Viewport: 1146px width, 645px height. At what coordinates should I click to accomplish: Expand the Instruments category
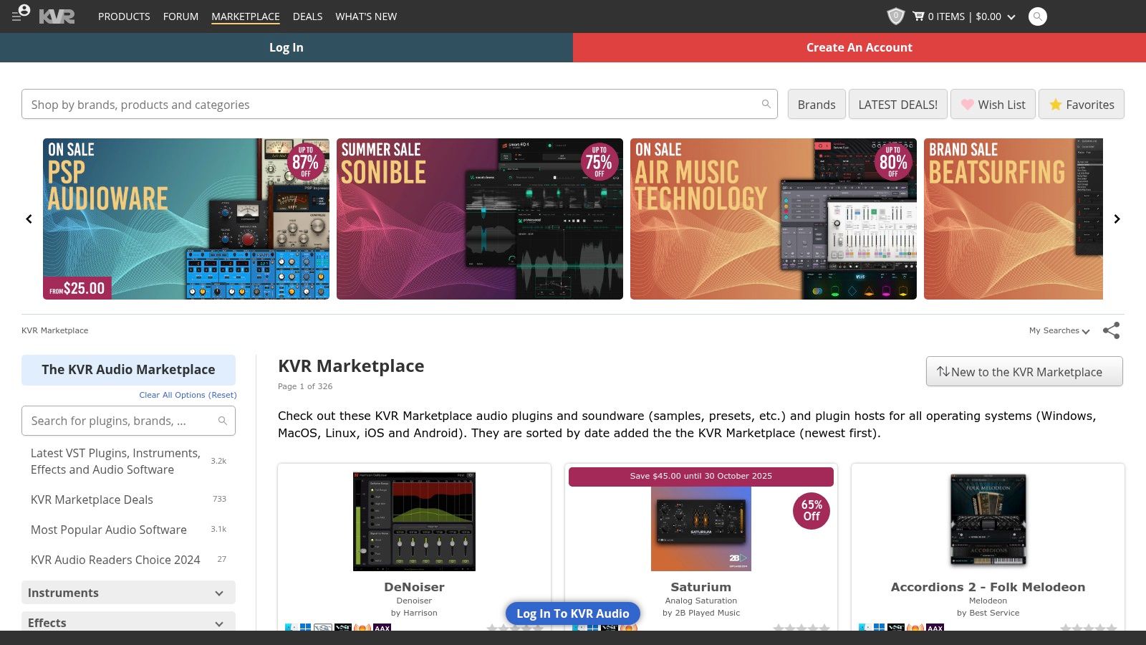pyautogui.click(x=127, y=593)
